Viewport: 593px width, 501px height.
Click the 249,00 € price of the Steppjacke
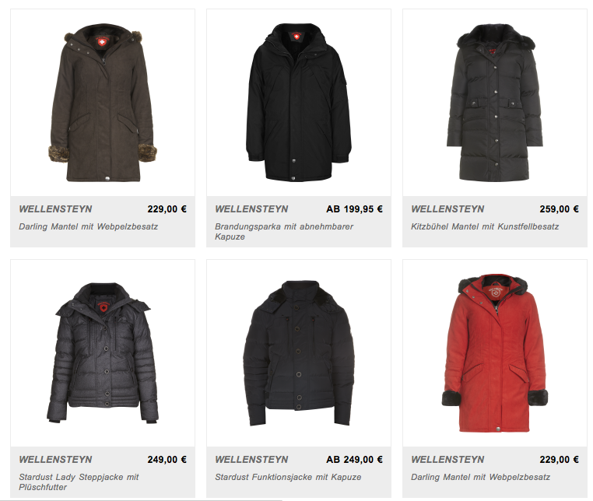coord(167,460)
